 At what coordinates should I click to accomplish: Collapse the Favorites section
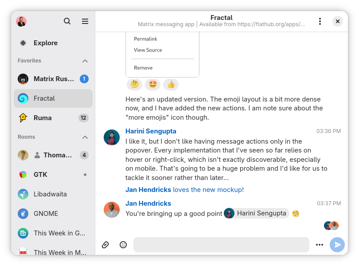(x=85, y=61)
